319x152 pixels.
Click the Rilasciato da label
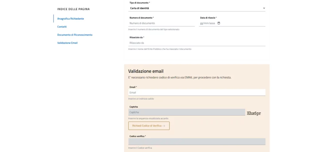[x=137, y=37]
